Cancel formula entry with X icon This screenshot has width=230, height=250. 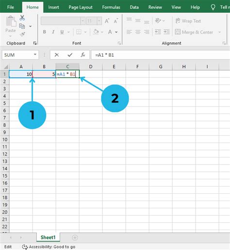[x=57, y=55]
